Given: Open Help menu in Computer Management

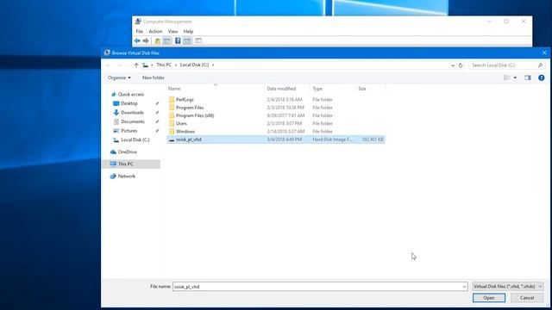Looking at the screenshot, I should [188, 31].
